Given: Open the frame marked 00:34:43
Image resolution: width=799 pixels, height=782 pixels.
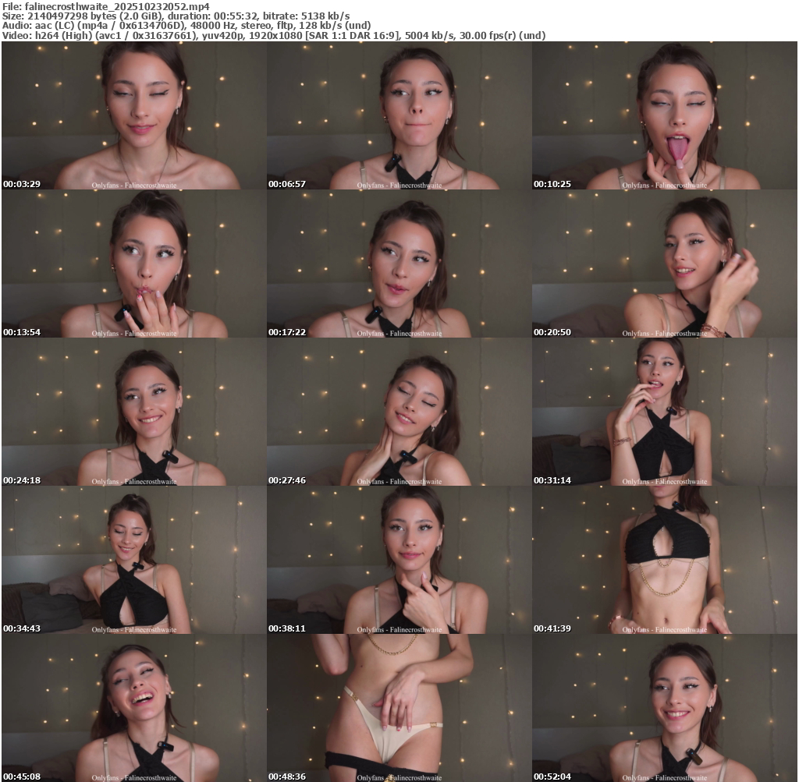Looking at the screenshot, I should pos(133,560).
